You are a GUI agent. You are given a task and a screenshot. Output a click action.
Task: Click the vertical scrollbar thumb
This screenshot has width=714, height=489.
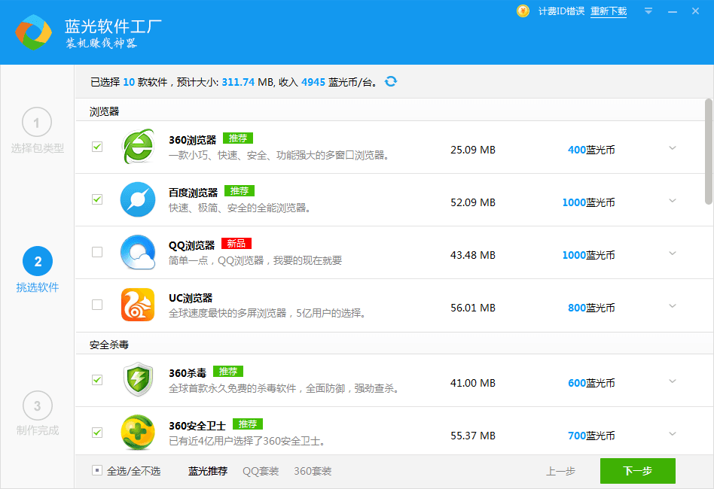708,150
